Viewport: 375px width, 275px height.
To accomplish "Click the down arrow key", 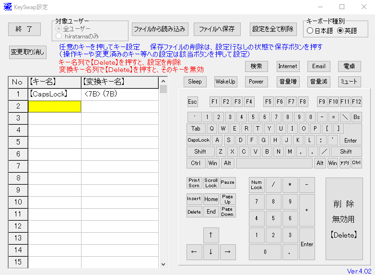I will (x=211, y=252).
